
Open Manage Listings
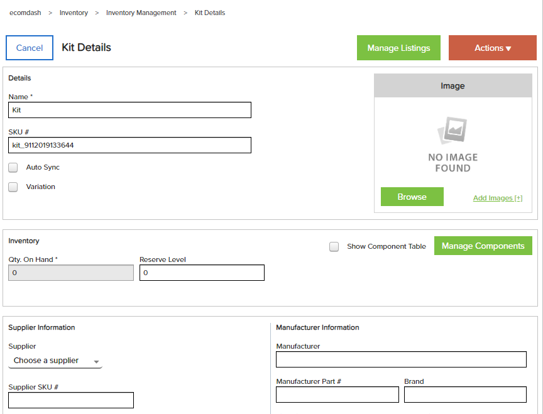pyautogui.click(x=398, y=48)
